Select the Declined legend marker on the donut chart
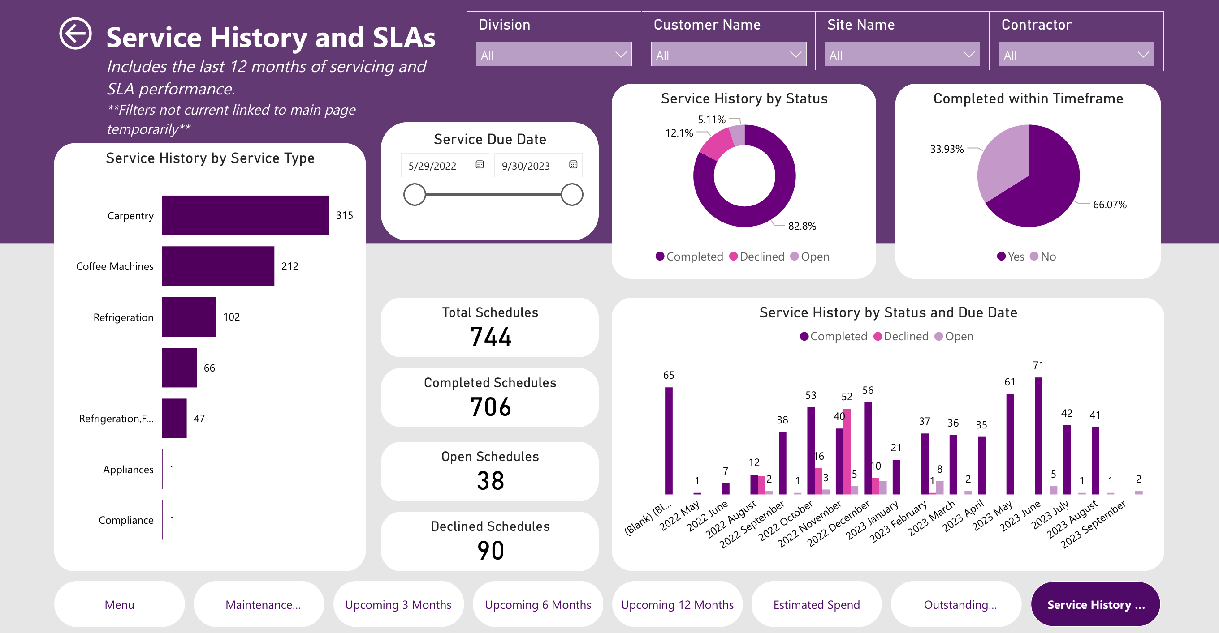 735,256
